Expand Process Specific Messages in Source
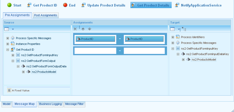 [8, 38]
